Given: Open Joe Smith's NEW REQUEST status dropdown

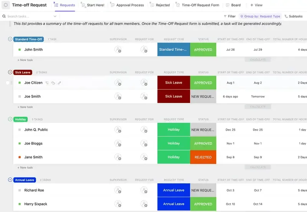Looking at the screenshot, I should tap(203, 96).
